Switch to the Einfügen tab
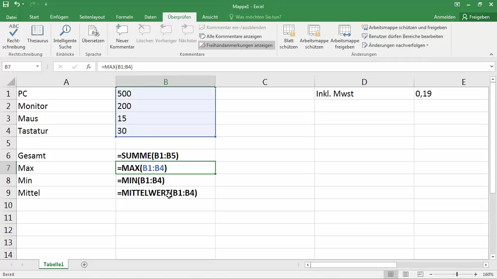497x279 pixels. point(59,17)
